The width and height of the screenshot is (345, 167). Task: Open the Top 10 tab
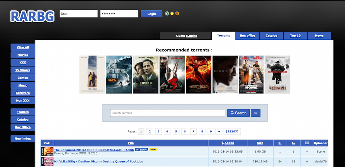pyautogui.click(x=295, y=36)
